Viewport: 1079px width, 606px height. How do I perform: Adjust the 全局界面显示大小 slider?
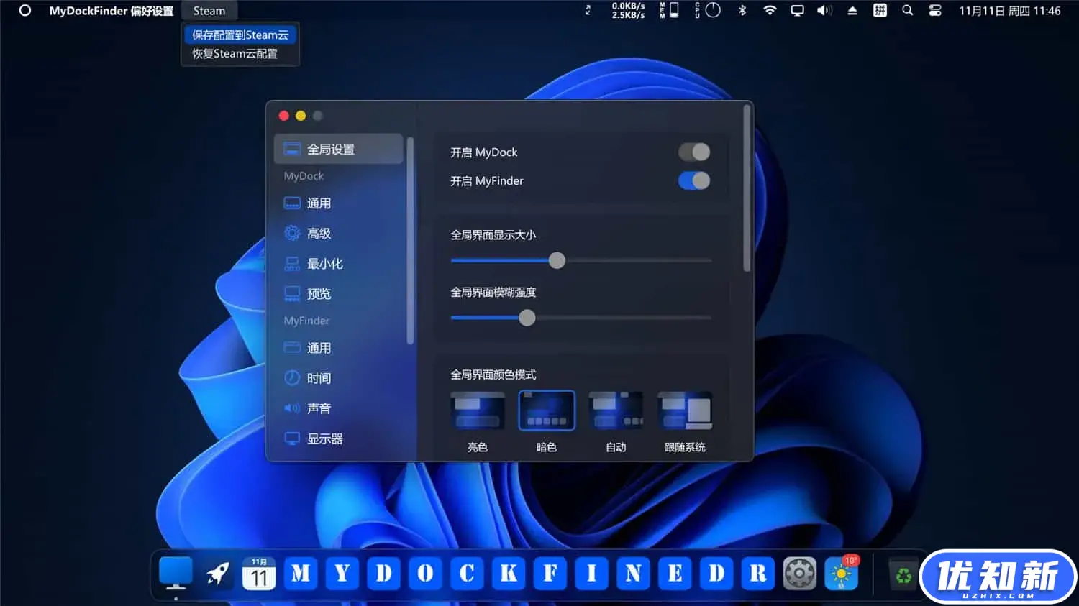pos(556,260)
